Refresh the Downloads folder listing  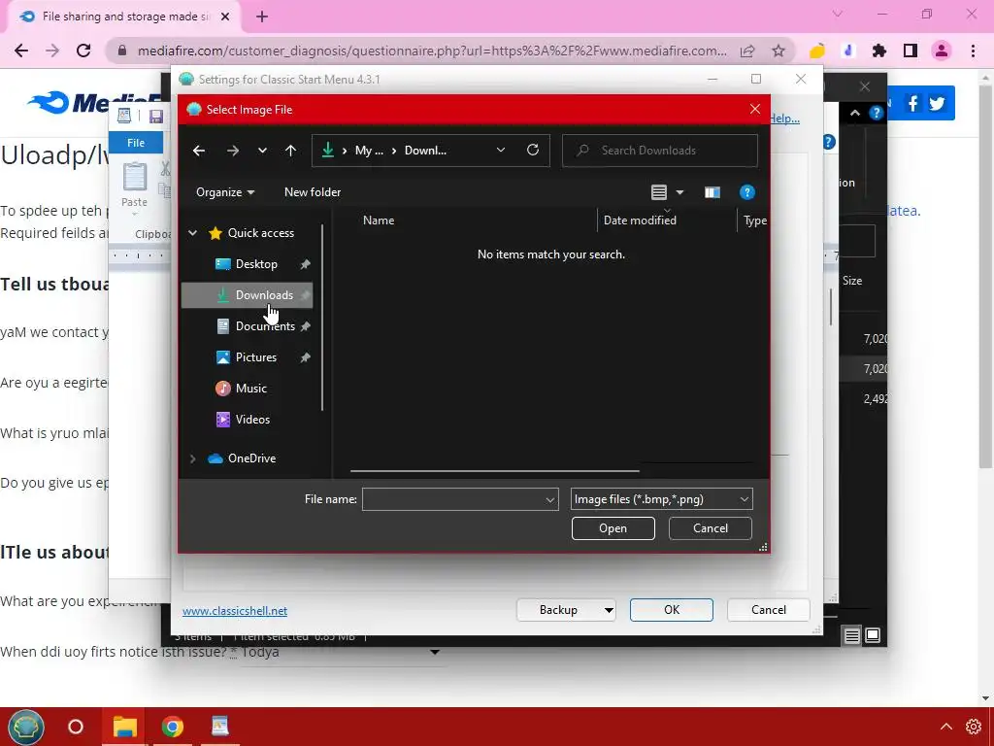click(533, 150)
